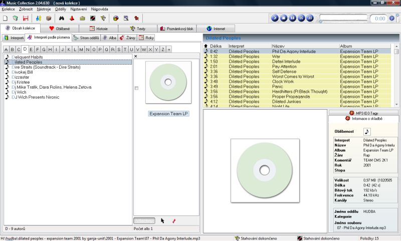Image resolution: width=401 pixels, height=241 pixels.
Task: Open the Poznámkový blok tab
Action: pyautogui.click(x=177, y=29)
